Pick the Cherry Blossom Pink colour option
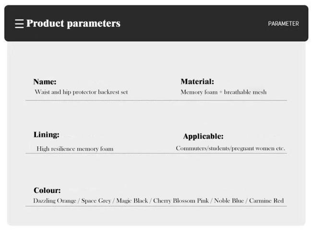 pos(181,201)
